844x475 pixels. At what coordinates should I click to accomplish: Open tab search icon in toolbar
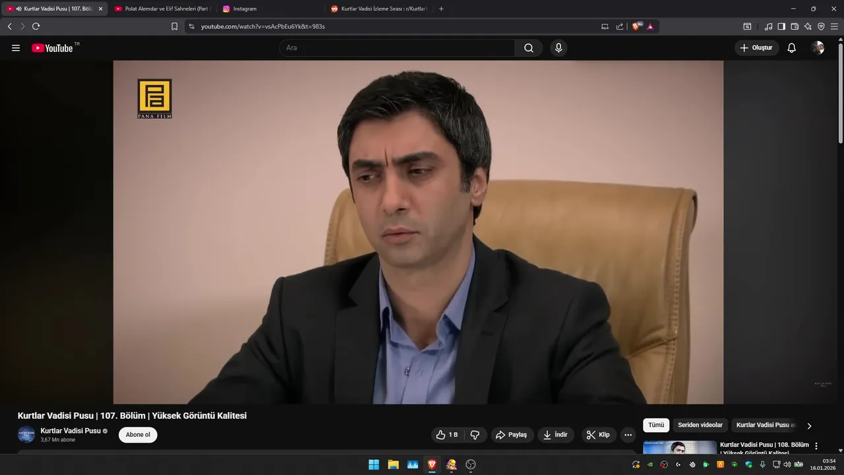pyautogui.click(x=747, y=26)
